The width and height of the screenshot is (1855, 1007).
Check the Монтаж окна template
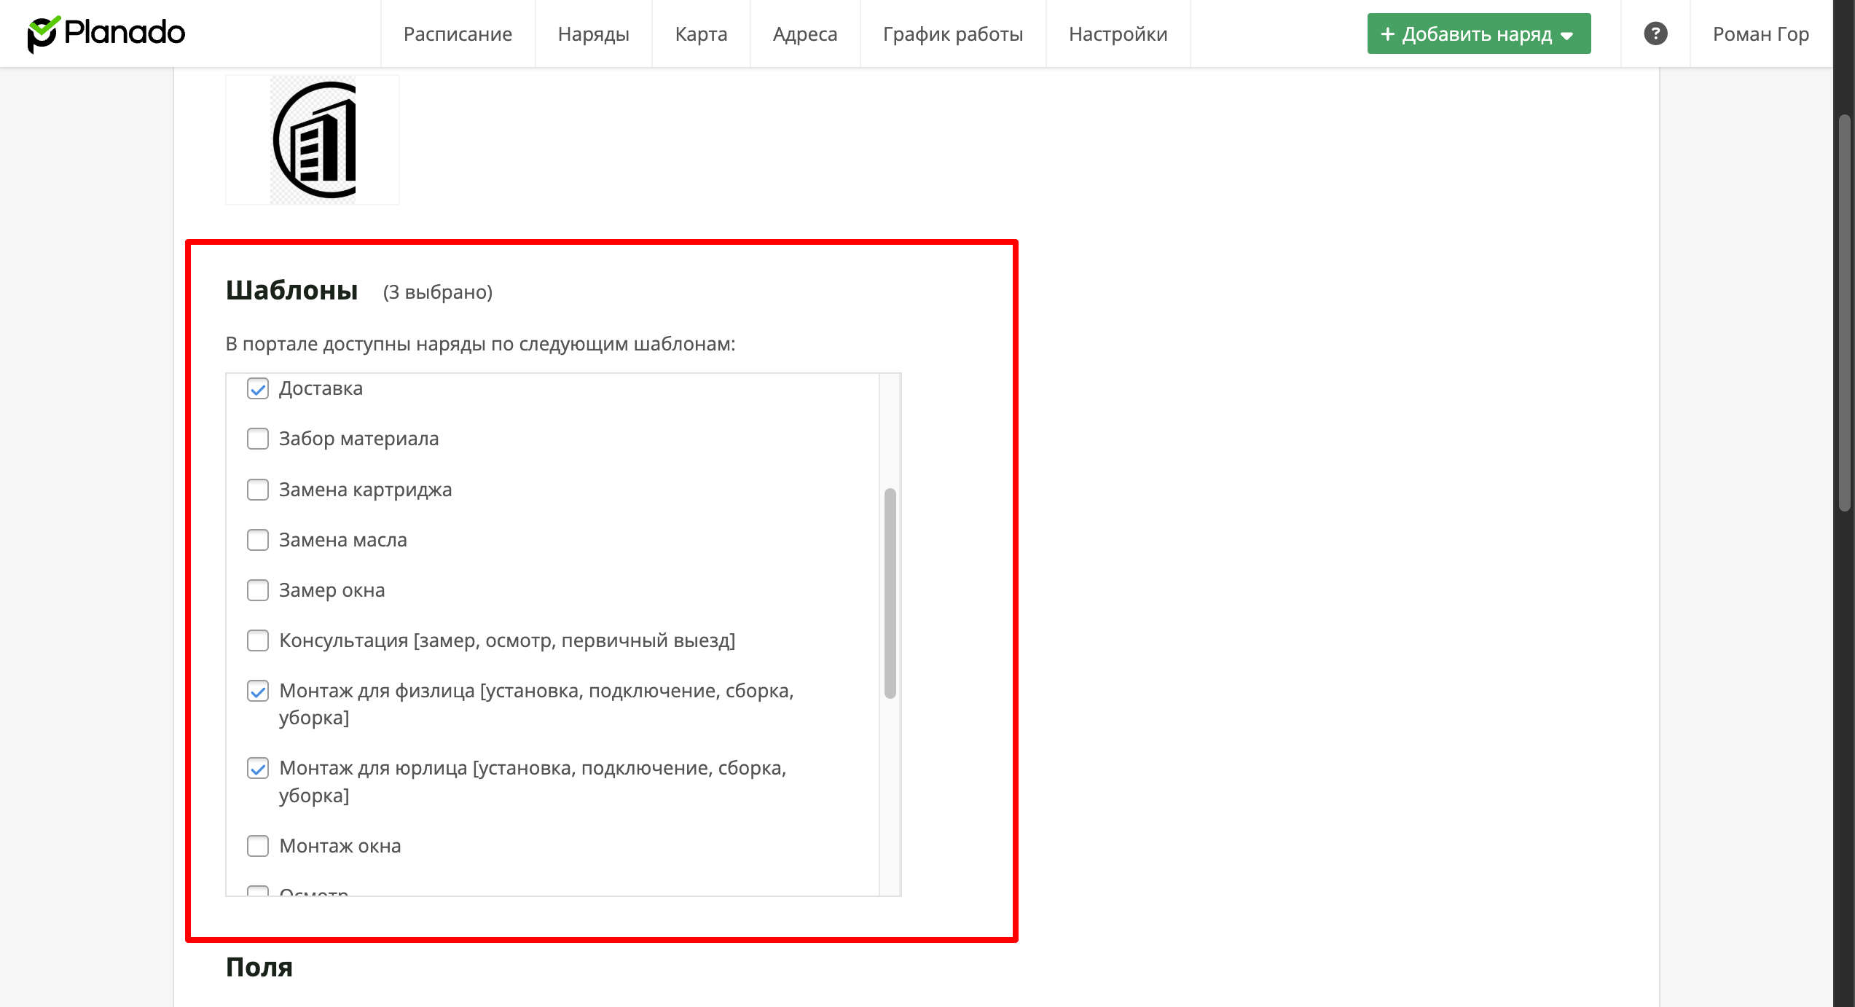point(258,846)
